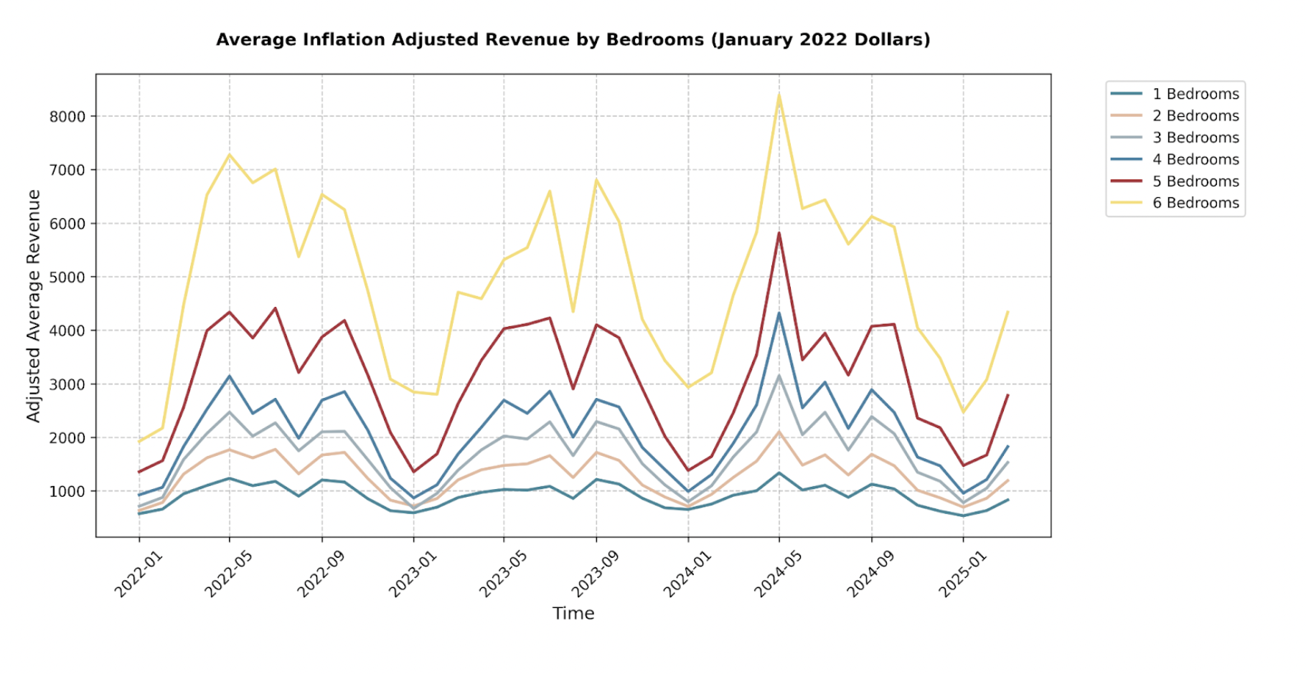Click the 5 Bedrooms legend label
This screenshot has width=1306, height=674.
(1195, 181)
